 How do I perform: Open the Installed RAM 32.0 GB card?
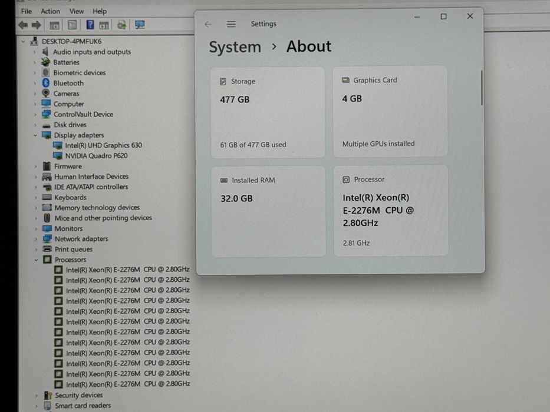269,212
